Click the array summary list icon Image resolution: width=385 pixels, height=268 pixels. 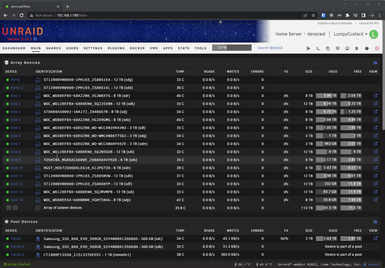[38, 208]
